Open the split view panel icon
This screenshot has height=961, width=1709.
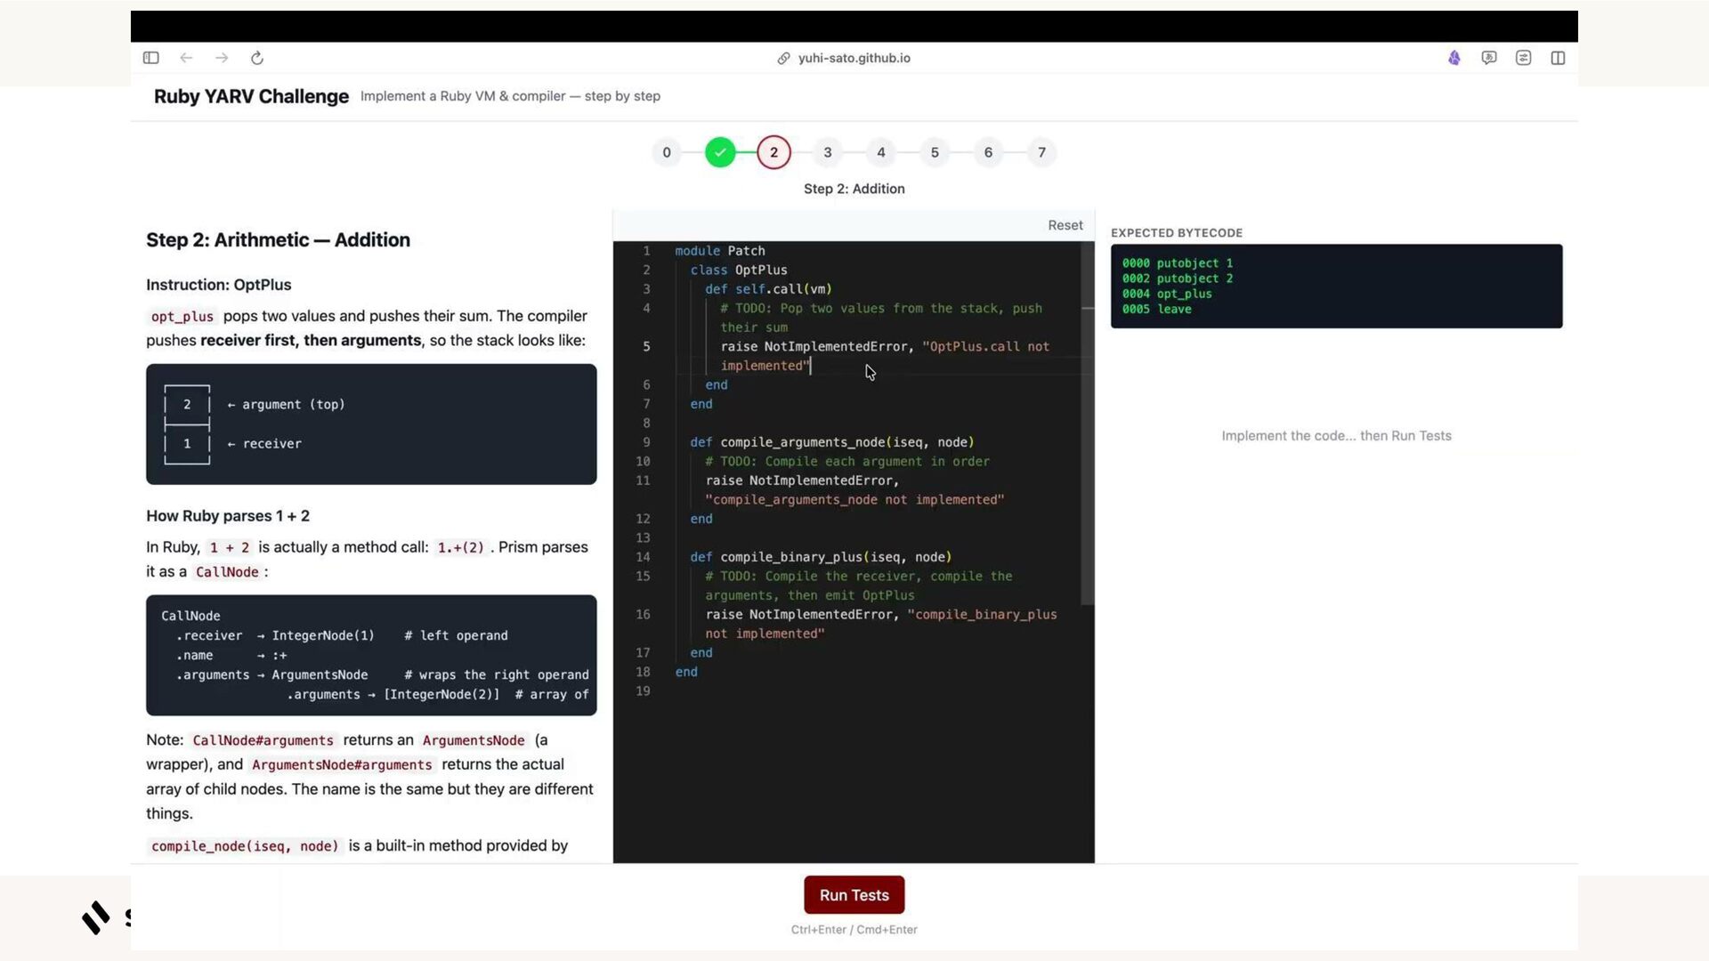[1558, 58]
